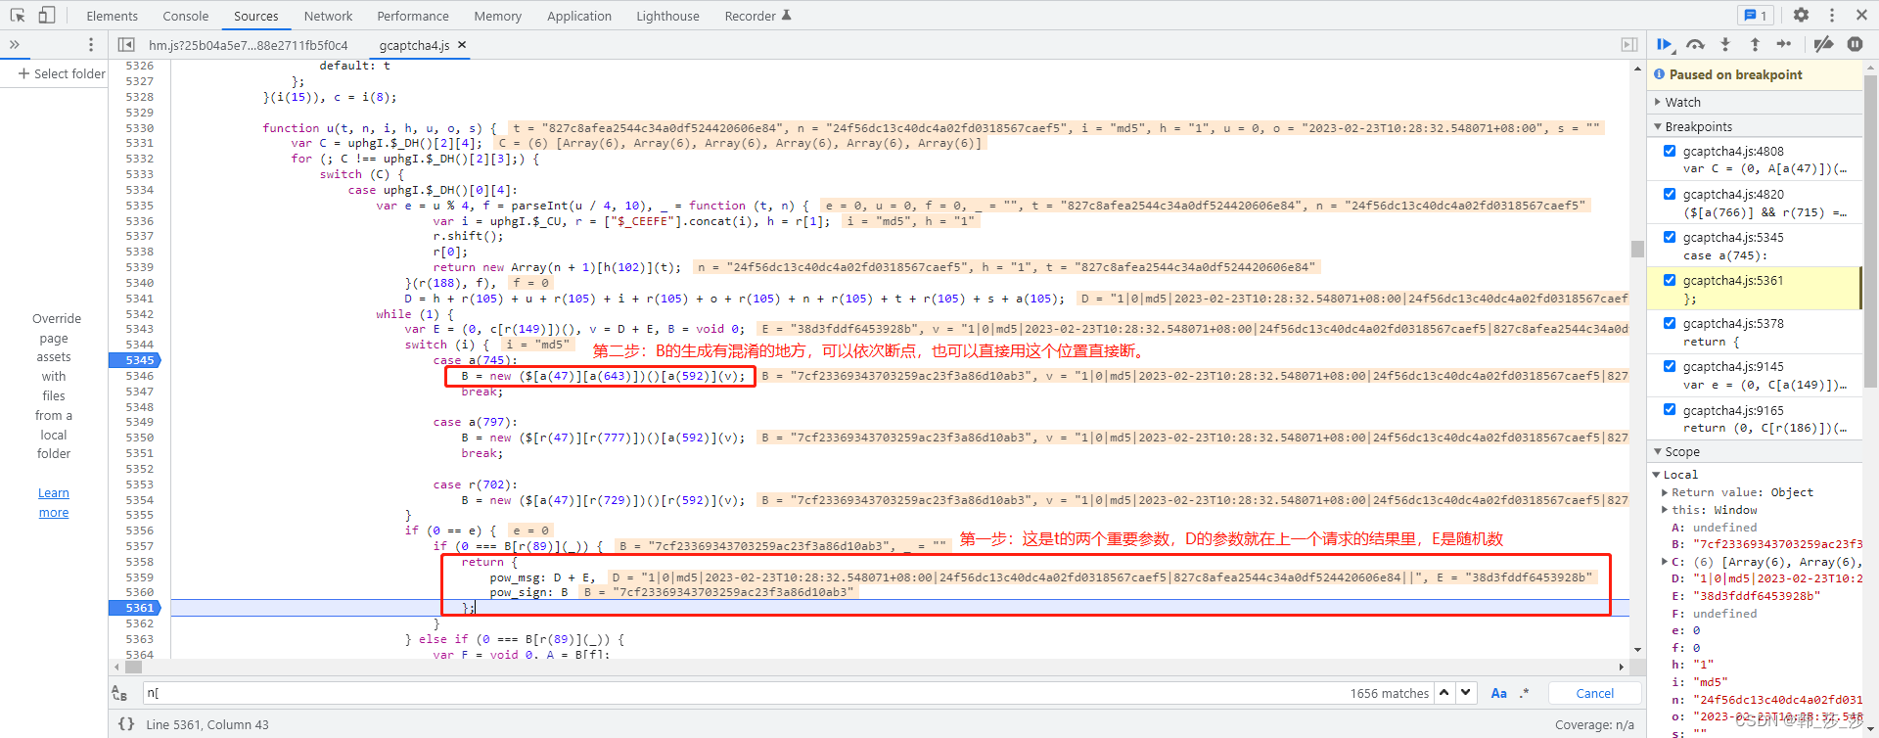Viewport: 1879px width, 738px height.
Task: Activate the inspect element picker icon
Action: (18, 15)
